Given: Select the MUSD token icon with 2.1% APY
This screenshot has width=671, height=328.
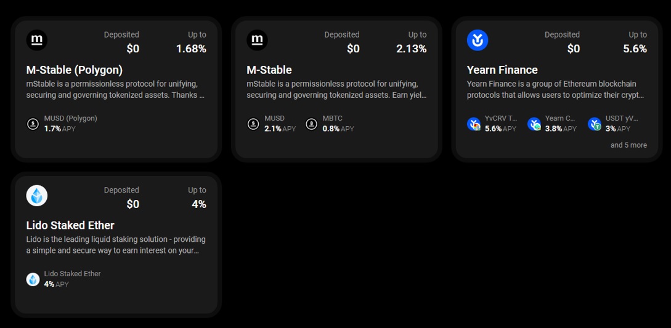Looking at the screenshot, I should (x=253, y=124).
